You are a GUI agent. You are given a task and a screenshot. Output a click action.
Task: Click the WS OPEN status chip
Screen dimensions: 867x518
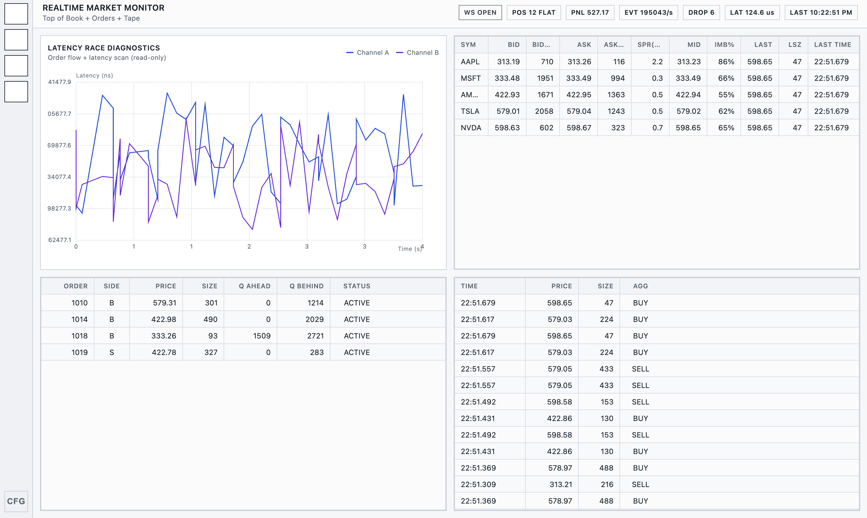[480, 13]
